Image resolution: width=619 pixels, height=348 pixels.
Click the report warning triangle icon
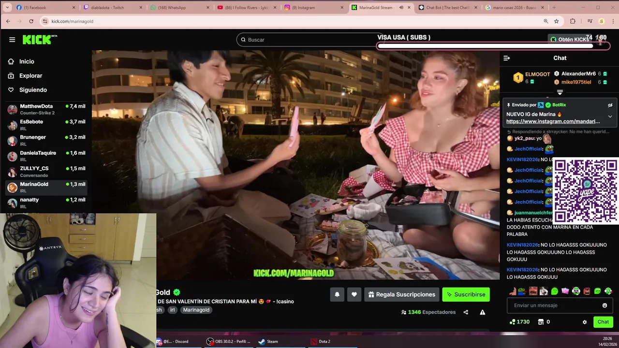tap(482, 312)
